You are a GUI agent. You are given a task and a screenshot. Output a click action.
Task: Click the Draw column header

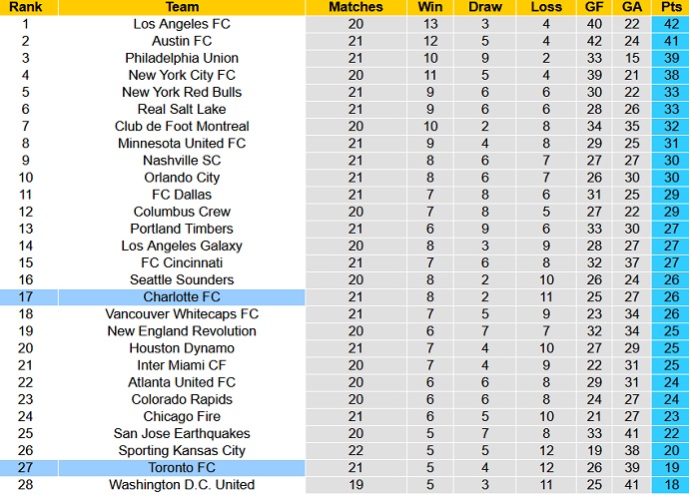coord(484,7)
